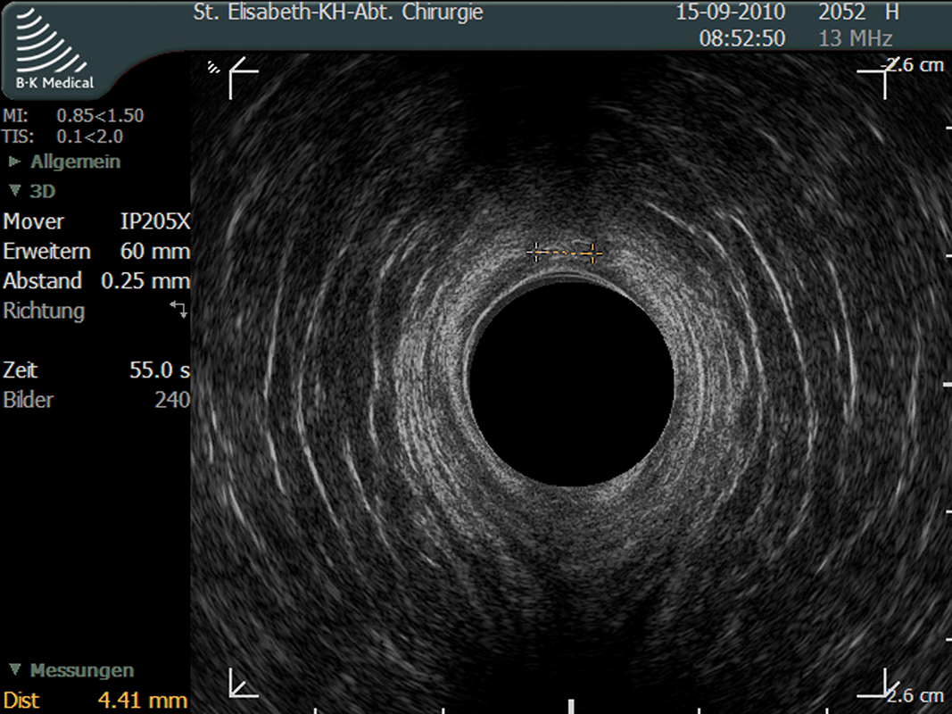This screenshot has width=952, height=714.
Task: Click the B-K Medical logo
Action: coord(54,50)
